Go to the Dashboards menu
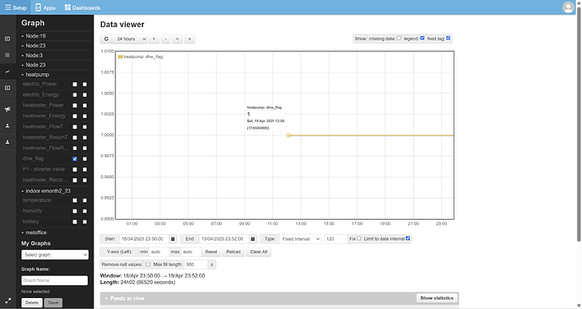This screenshot has width=582, height=309. tap(83, 8)
